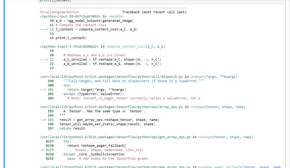Click line 201 return target statement
The height and width of the screenshot is (168, 290).
click(x=96, y=90)
